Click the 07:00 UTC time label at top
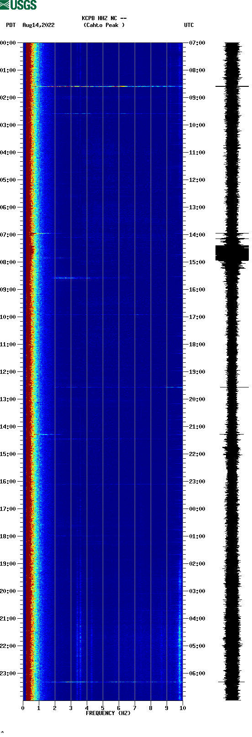The image size is (252, 737). pyautogui.click(x=197, y=43)
